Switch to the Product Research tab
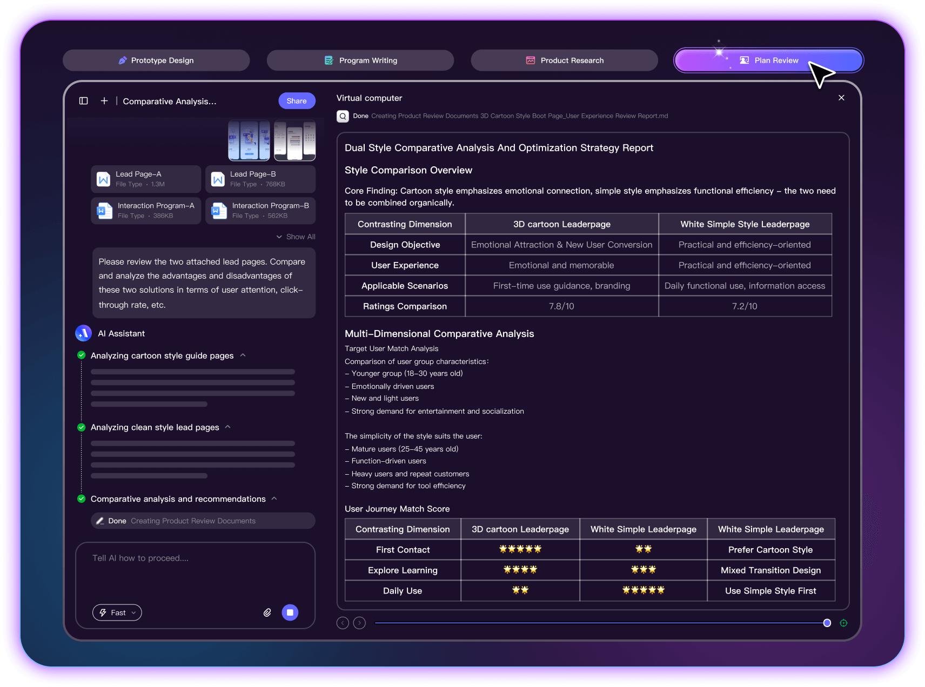The image size is (925, 687). [x=564, y=60]
